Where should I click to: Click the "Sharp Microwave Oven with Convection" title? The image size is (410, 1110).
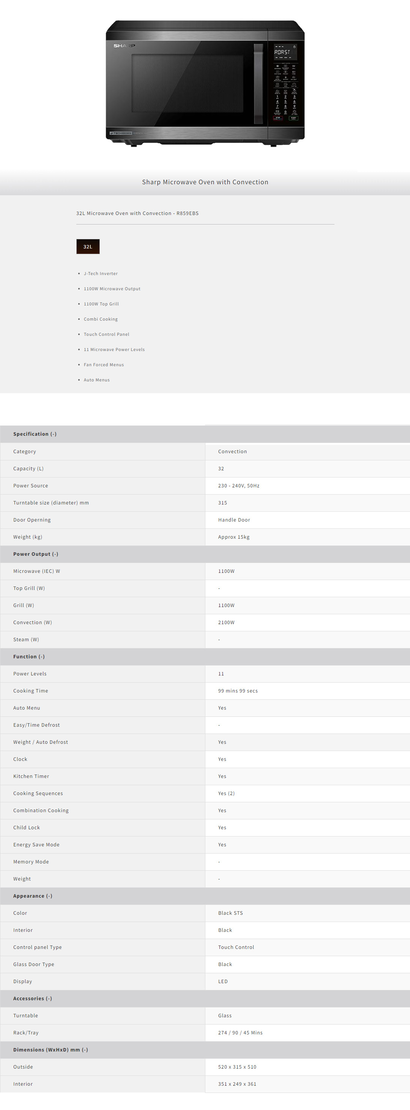tap(205, 182)
